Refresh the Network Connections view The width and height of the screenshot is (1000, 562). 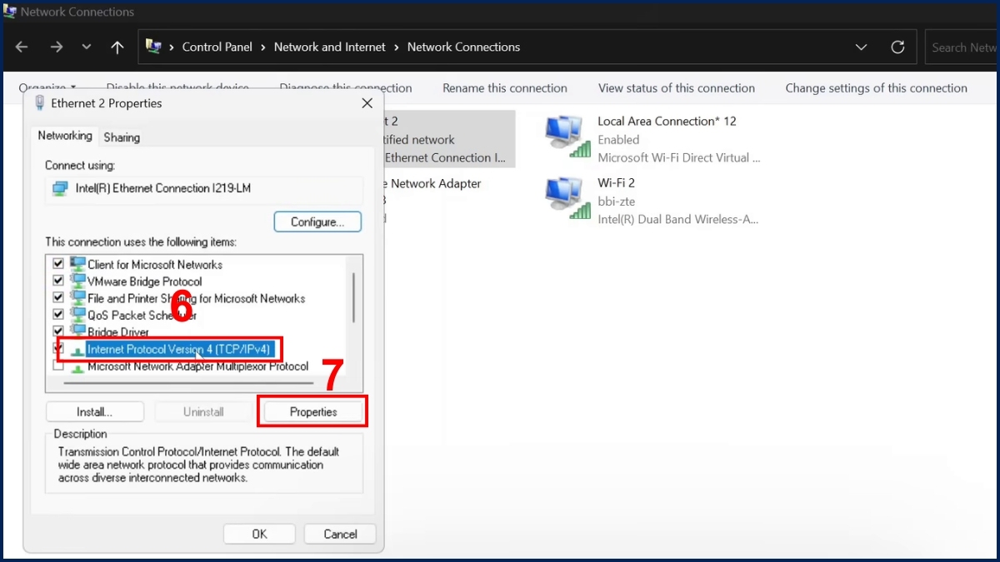897,47
